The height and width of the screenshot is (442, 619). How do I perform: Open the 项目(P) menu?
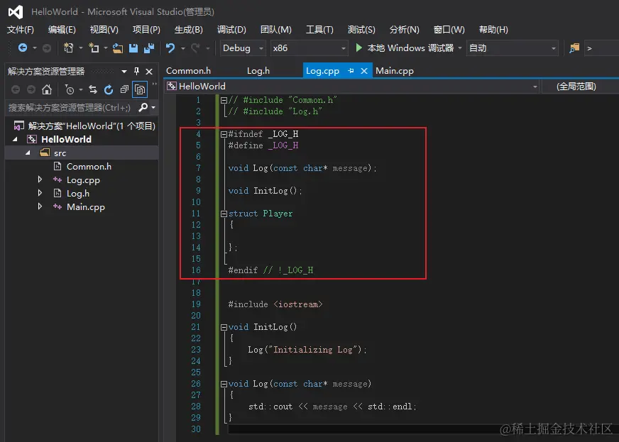(x=146, y=30)
